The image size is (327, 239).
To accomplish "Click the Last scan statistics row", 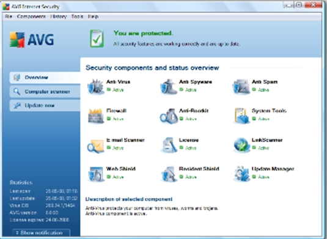I will (43, 191).
